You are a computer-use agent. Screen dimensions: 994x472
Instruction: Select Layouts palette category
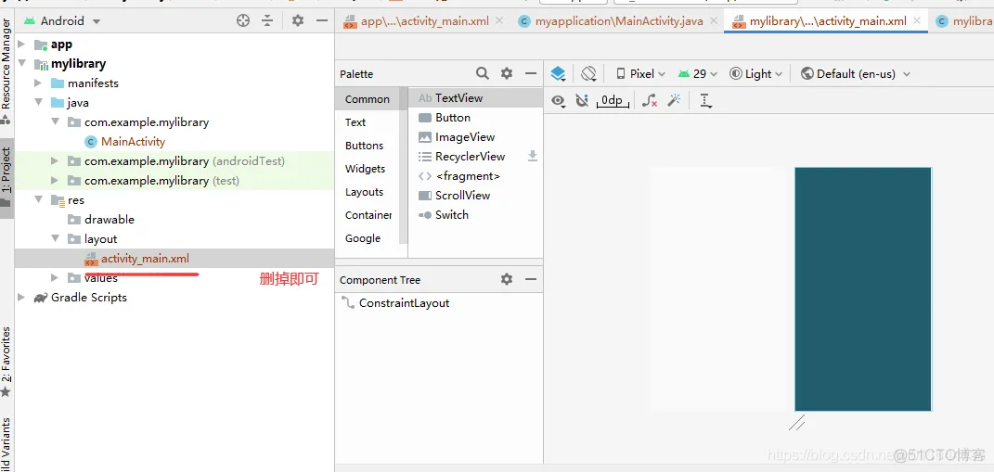(x=365, y=192)
